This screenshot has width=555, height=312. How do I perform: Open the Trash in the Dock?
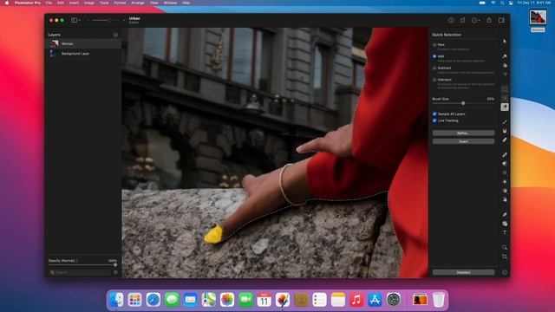pyautogui.click(x=438, y=300)
